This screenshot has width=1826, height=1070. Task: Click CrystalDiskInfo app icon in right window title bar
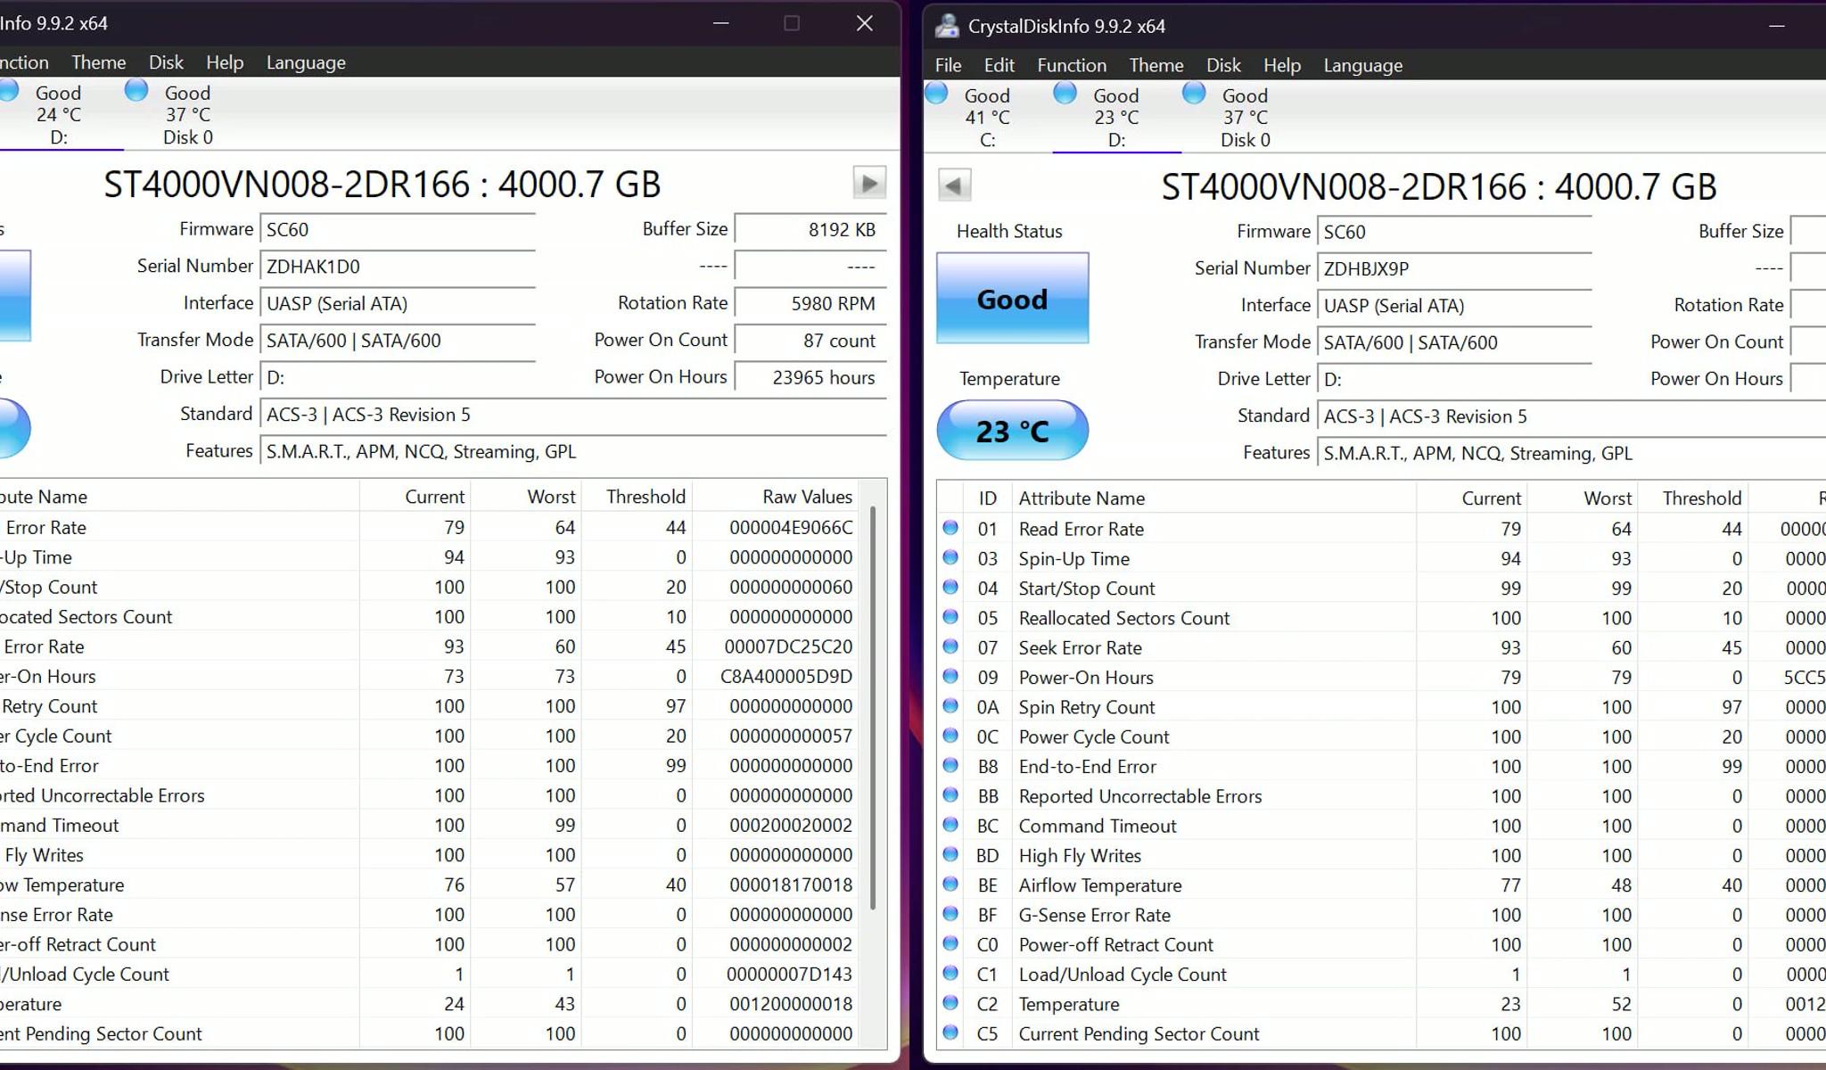tap(946, 26)
